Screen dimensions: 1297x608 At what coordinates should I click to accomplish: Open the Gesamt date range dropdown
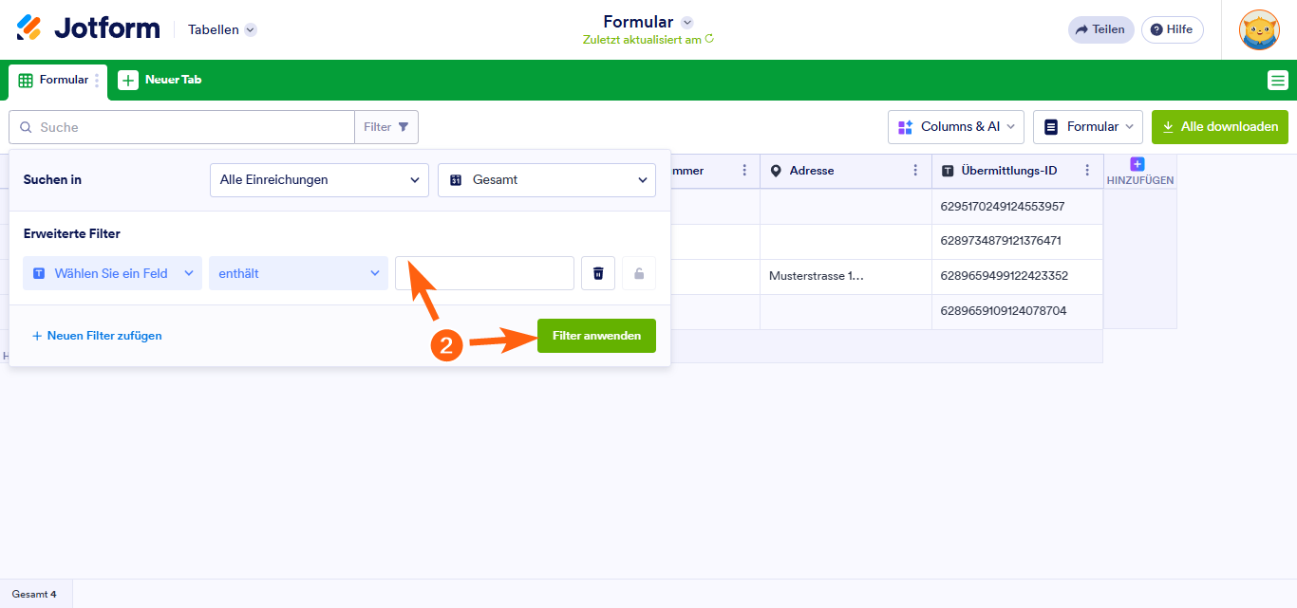[x=546, y=179]
